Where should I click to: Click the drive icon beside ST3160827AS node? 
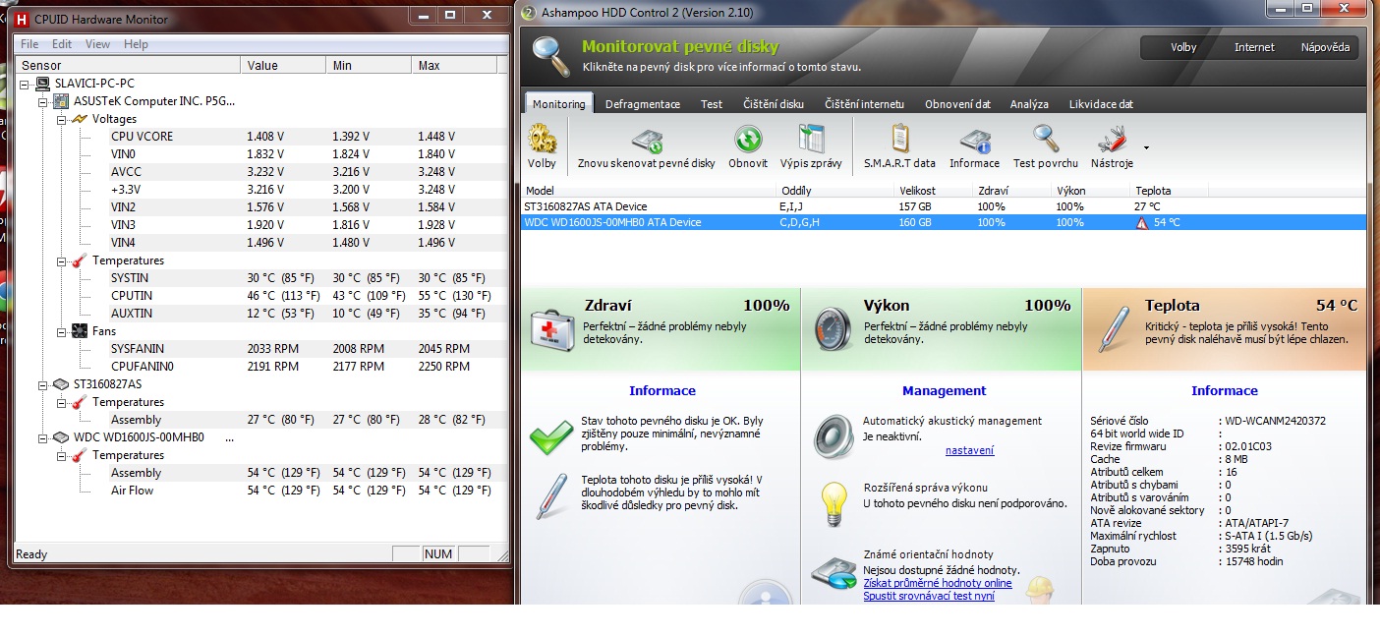point(62,384)
